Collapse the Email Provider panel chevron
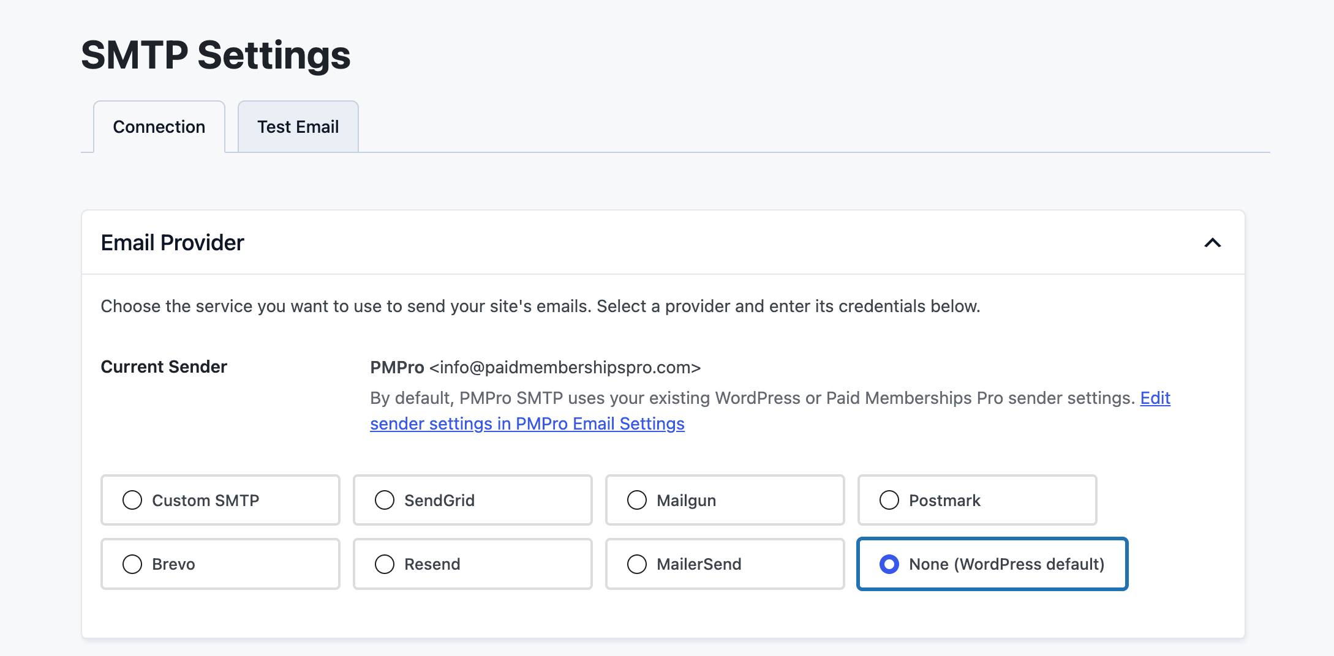Viewport: 1334px width, 656px height. click(x=1212, y=243)
